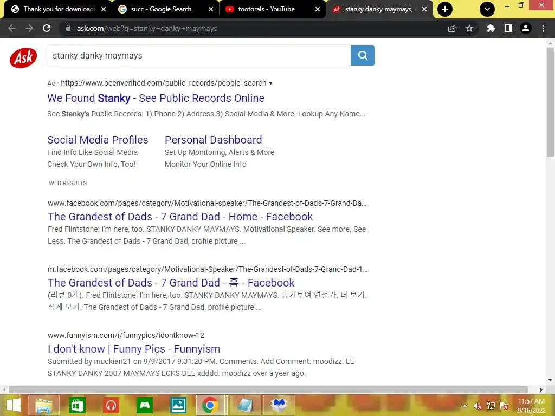The width and height of the screenshot is (555, 416).
Task: Open 'We Found Stanky - See Public Records' ad
Action: pos(156,98)
